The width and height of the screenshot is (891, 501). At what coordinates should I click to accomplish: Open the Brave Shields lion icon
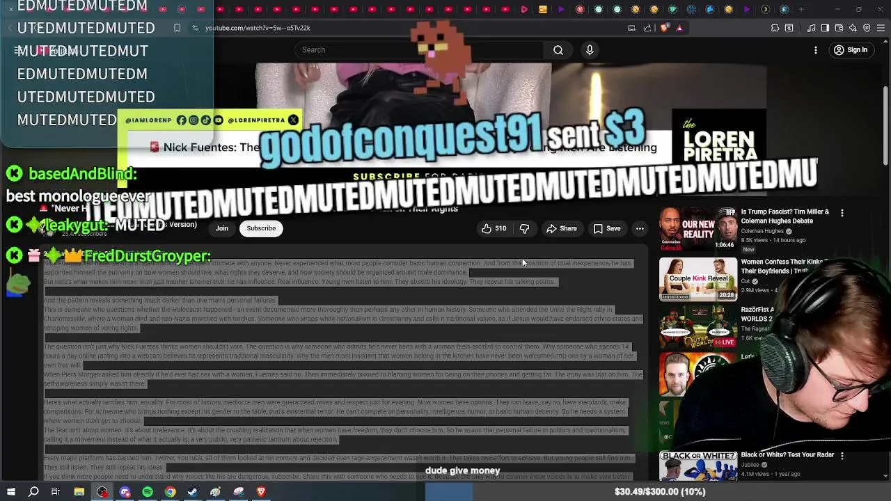[664, 28]
